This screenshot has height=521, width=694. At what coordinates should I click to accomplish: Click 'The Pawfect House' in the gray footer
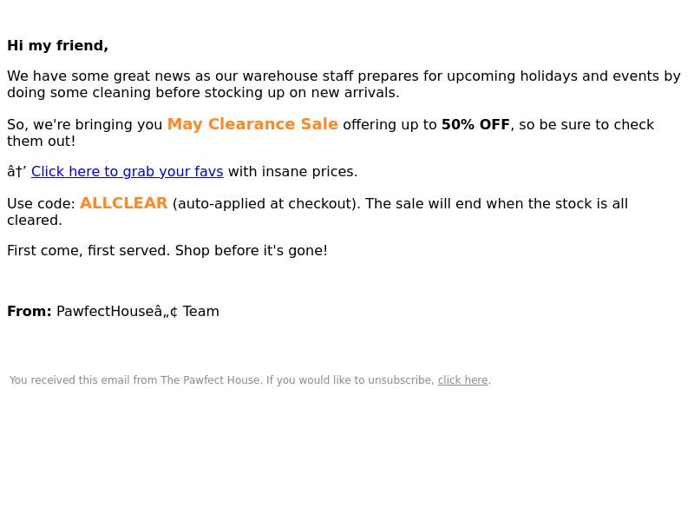tap(210, 380)
